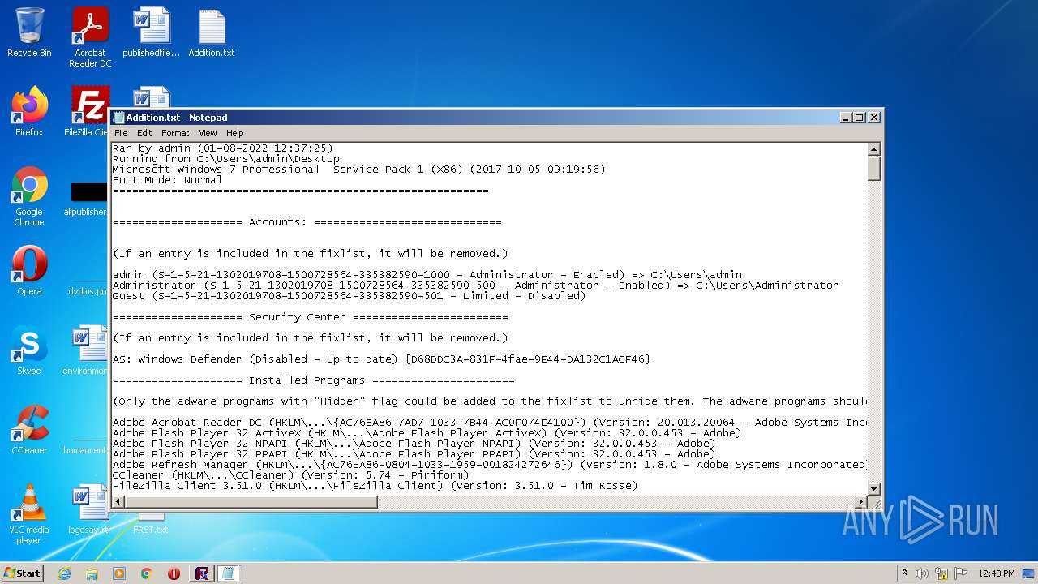Launch Acrobat Reader DC shortcut
This screenshot has width=1038, height=584.
point(90,37)
